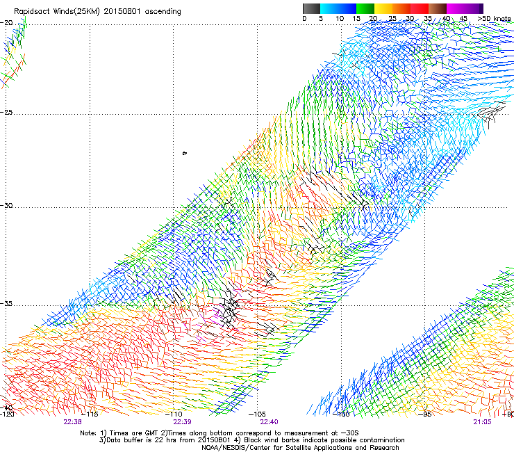Click the 22:38 pass time label
The image size is (514, 452).
[x=72, y=422]
